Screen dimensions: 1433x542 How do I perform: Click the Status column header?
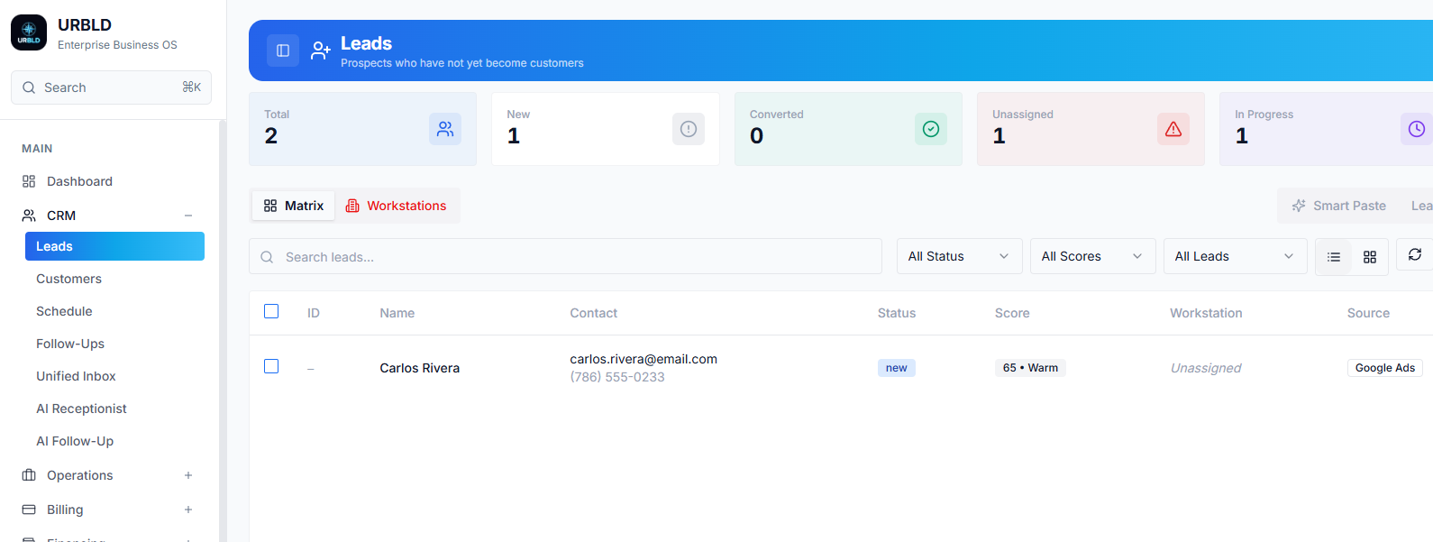click(x=897, y=313)
